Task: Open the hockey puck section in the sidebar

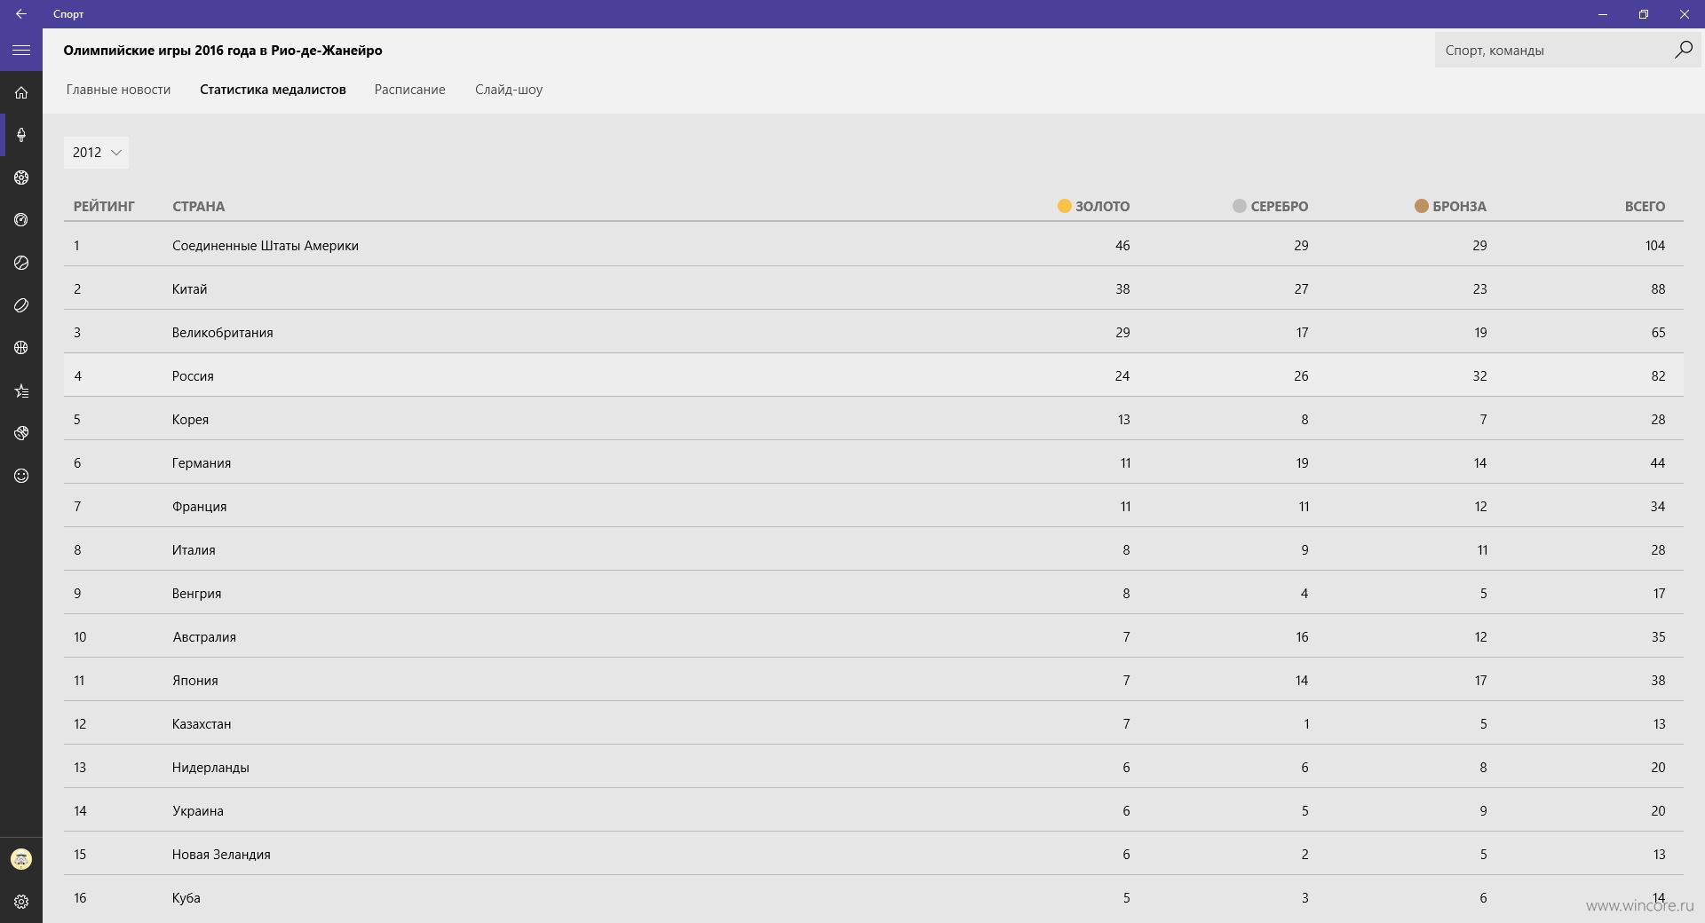Action: [x=21, y=305]
